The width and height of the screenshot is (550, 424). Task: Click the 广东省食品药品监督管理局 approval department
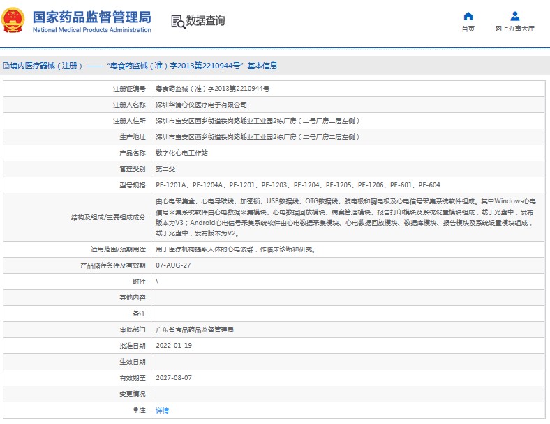[194, 330]
